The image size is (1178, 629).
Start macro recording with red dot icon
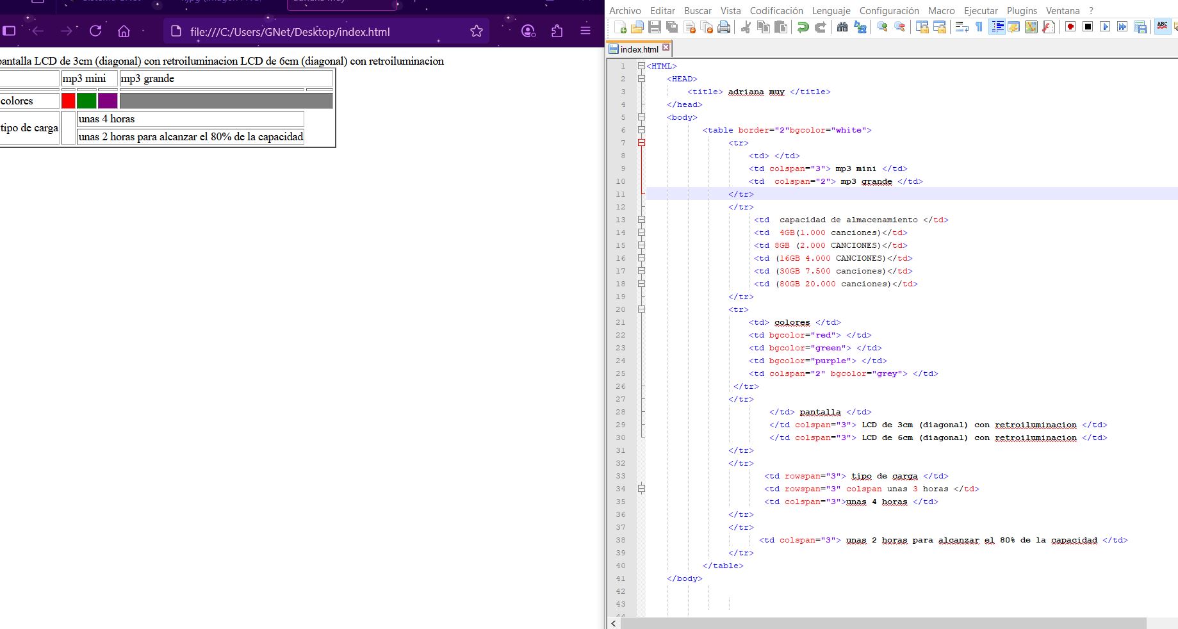(x=1070, y=27)
